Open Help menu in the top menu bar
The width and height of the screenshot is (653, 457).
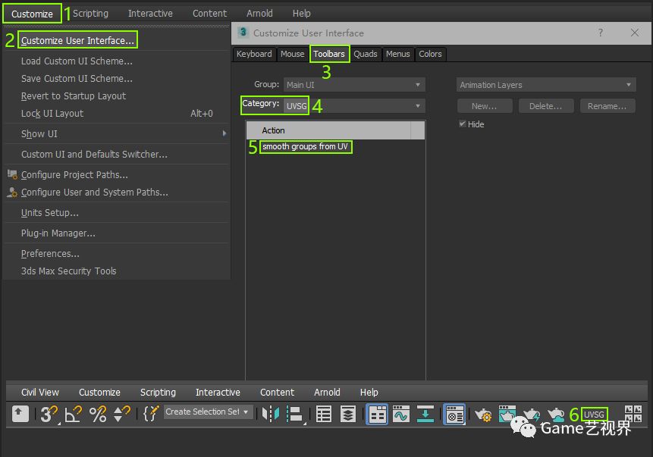(302, 14)
